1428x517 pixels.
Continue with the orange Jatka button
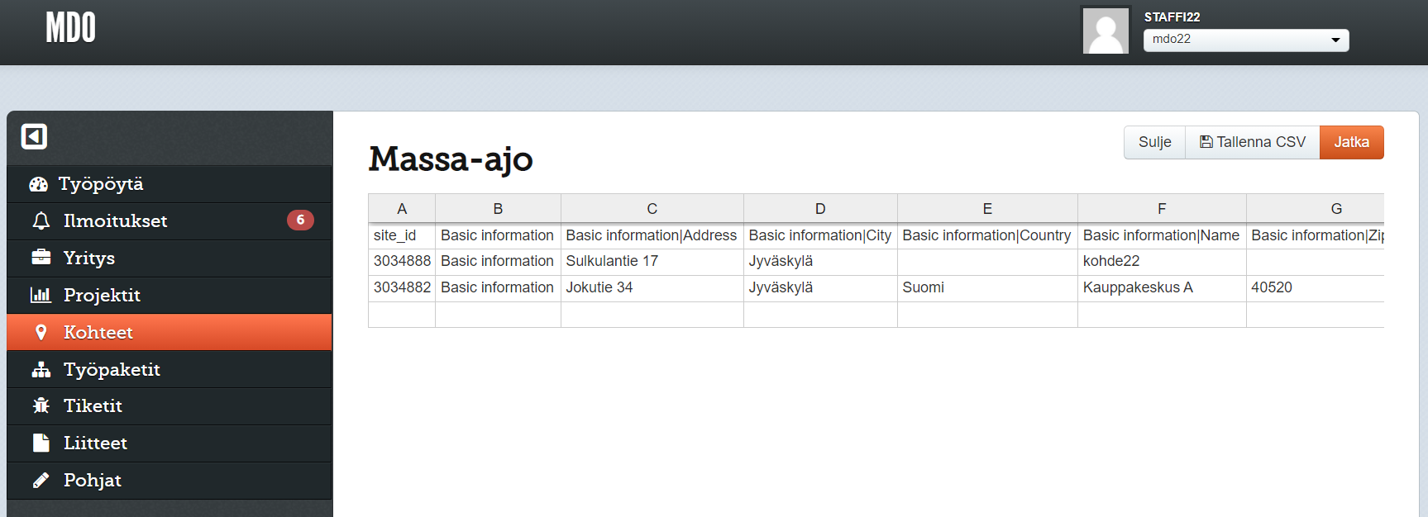(x=1351, y=142)
